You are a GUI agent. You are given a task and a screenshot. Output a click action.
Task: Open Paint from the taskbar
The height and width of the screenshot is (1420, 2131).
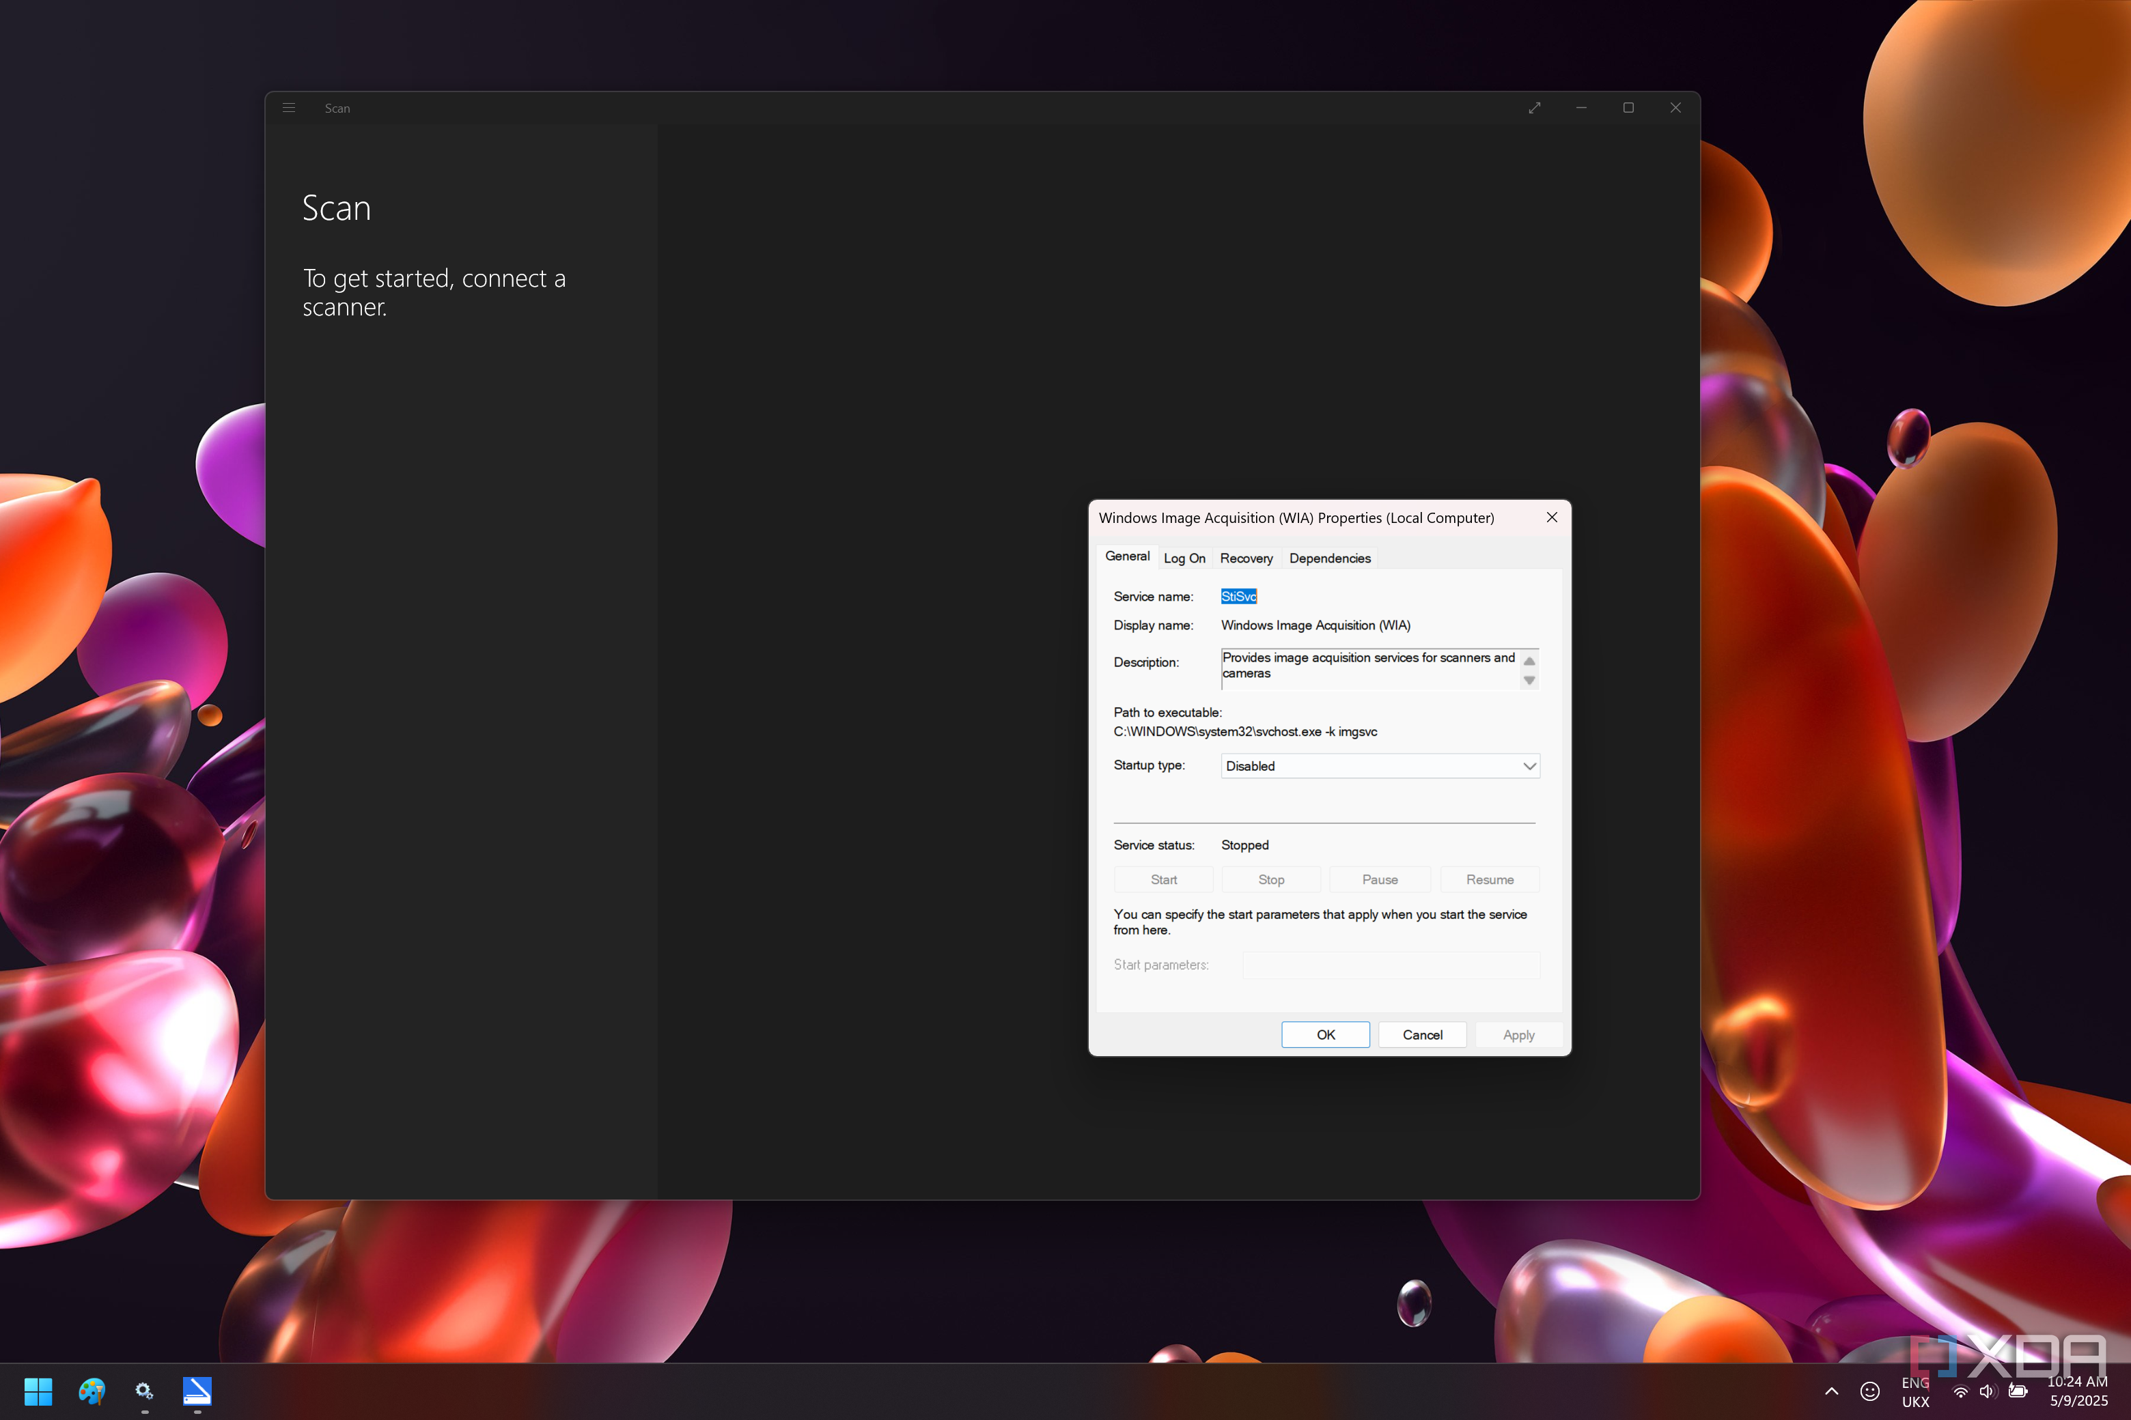pyautogui.click(x=92, y=1392)
